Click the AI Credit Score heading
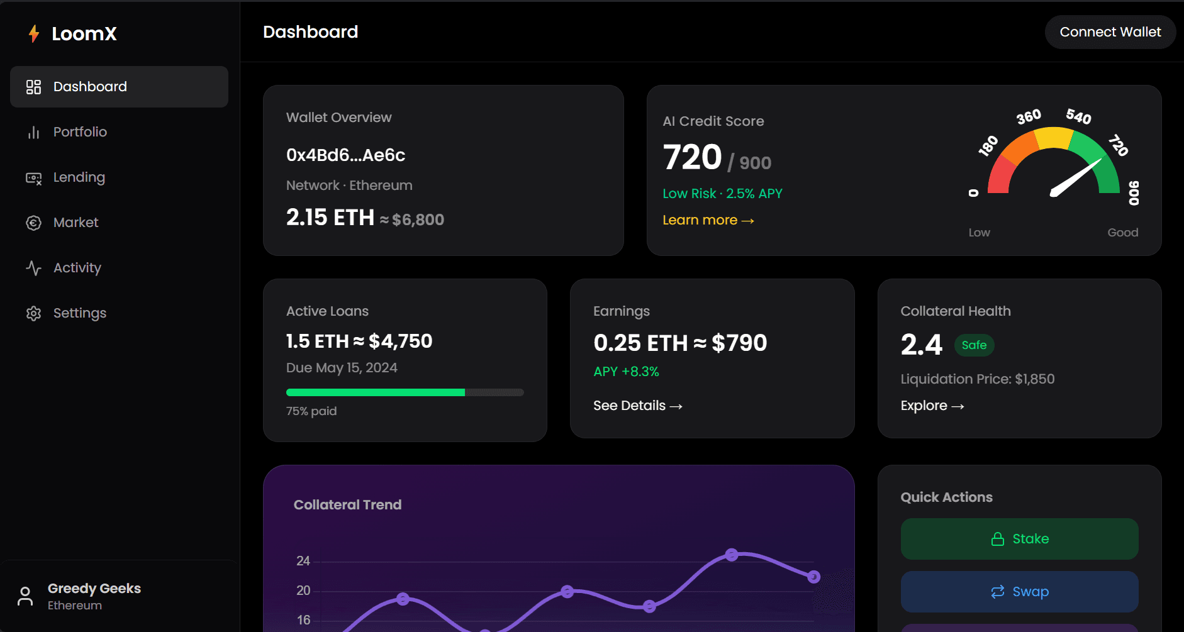 [x=713, y=121]
